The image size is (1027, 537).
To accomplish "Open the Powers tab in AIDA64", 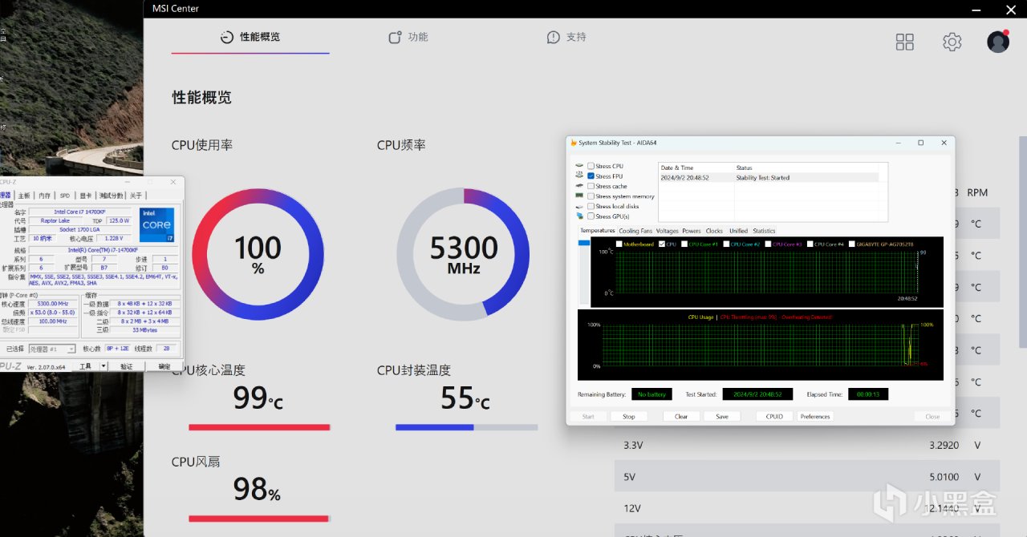I will (692, 231).
